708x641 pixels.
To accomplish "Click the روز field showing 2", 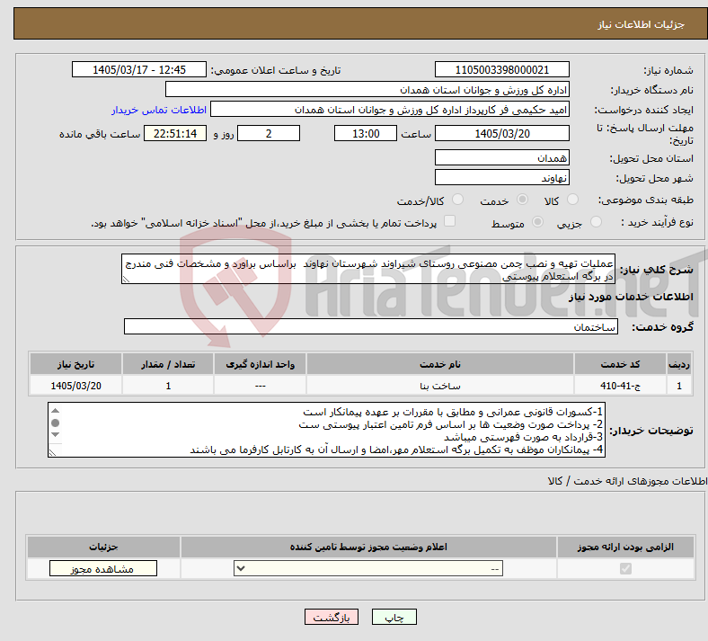I will click(x=269, y=133).
